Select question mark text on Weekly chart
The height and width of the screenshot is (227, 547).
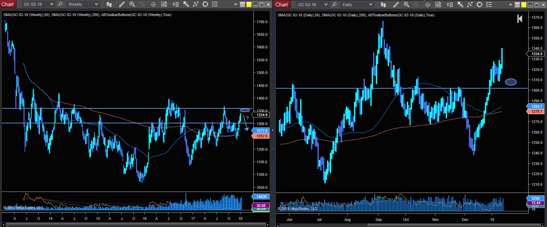(247, 118)
